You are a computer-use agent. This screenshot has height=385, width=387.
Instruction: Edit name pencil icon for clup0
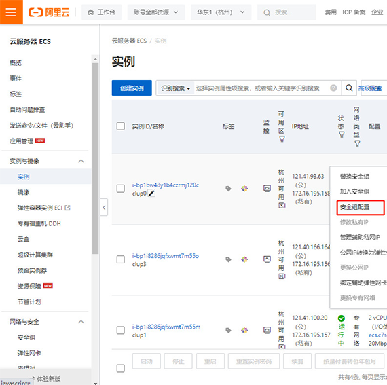[151, 194]
